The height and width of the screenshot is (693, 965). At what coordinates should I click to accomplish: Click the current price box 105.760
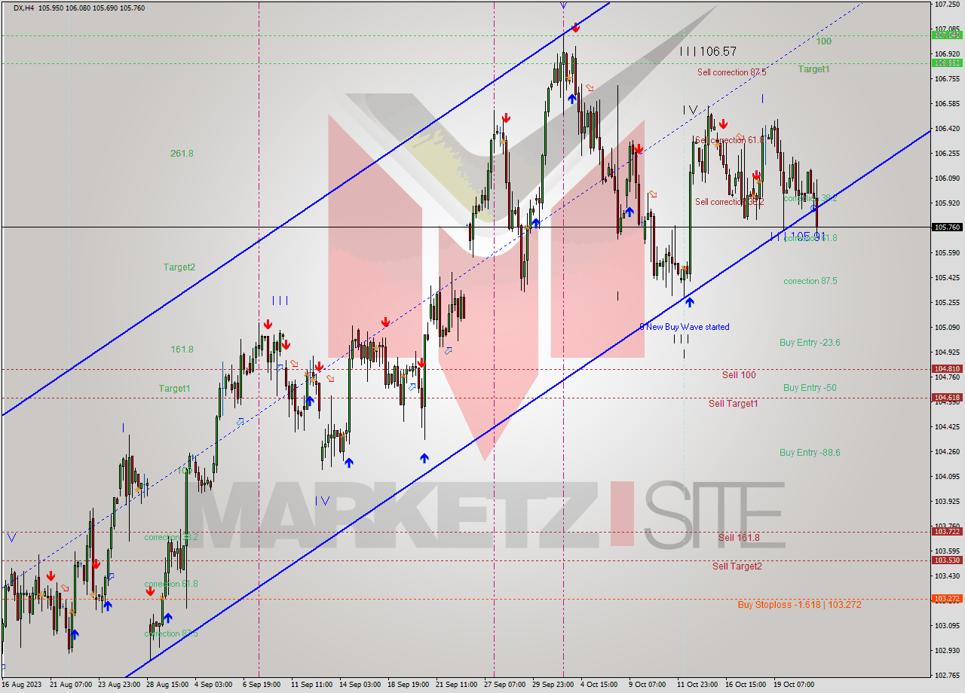(x=947, y=227)
